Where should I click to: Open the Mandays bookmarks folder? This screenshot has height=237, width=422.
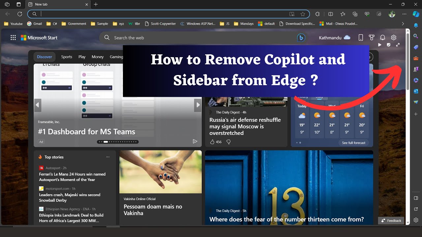click(x=244, y=24)
